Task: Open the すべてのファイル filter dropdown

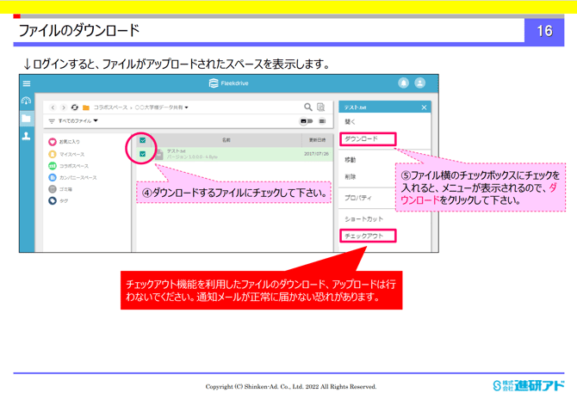Action: click(78, 121)
